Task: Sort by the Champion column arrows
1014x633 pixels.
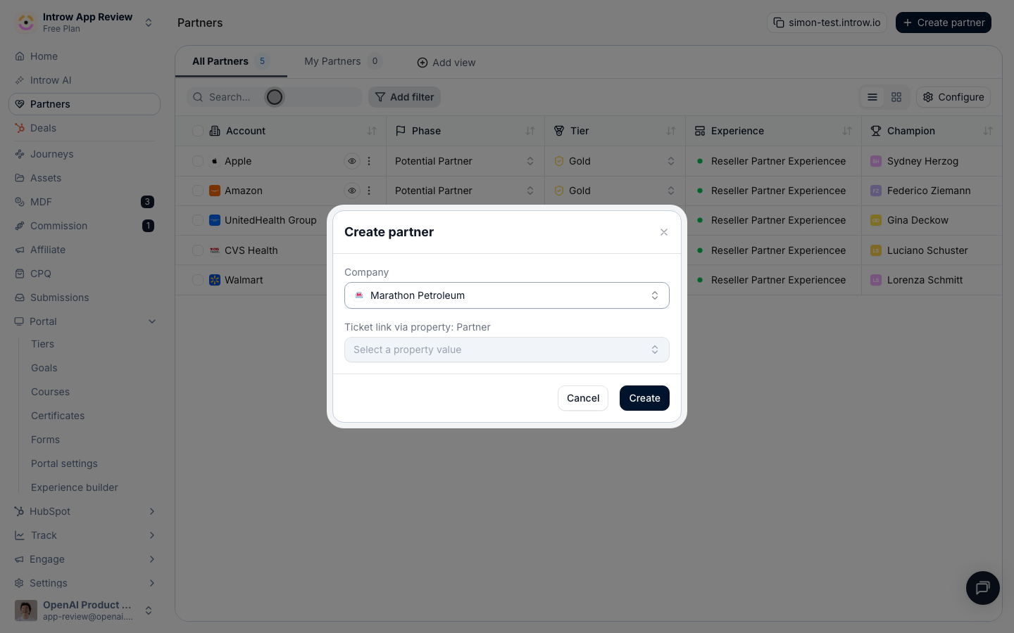Action: click(988, 131)
